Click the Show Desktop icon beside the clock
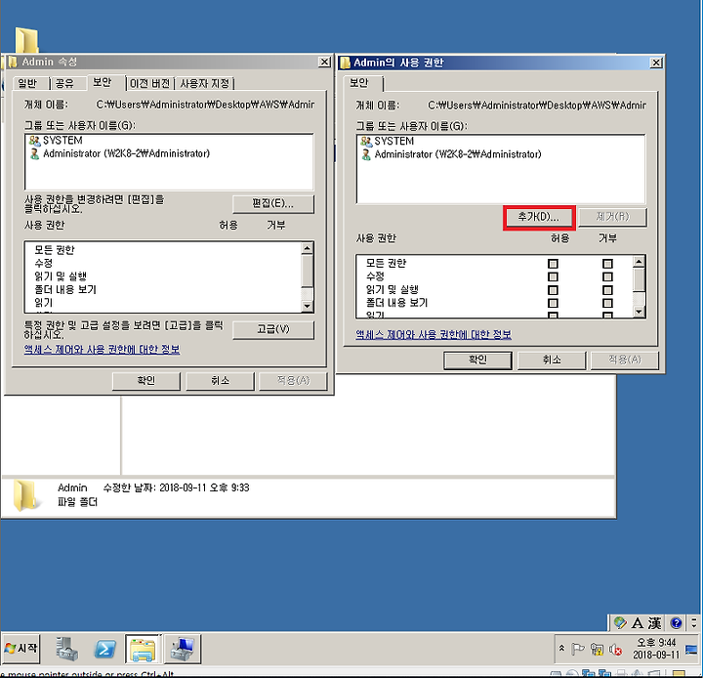 click(x=691, y=649)
